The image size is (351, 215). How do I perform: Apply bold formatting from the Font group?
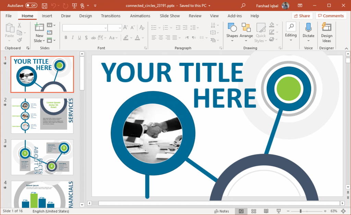tap(66, 37)
